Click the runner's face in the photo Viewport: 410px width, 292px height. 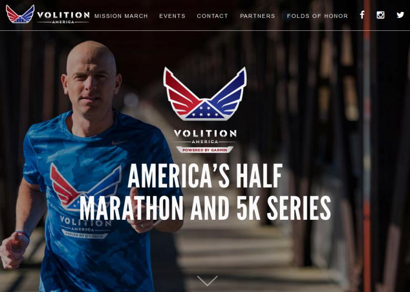[x=91, y=83]
